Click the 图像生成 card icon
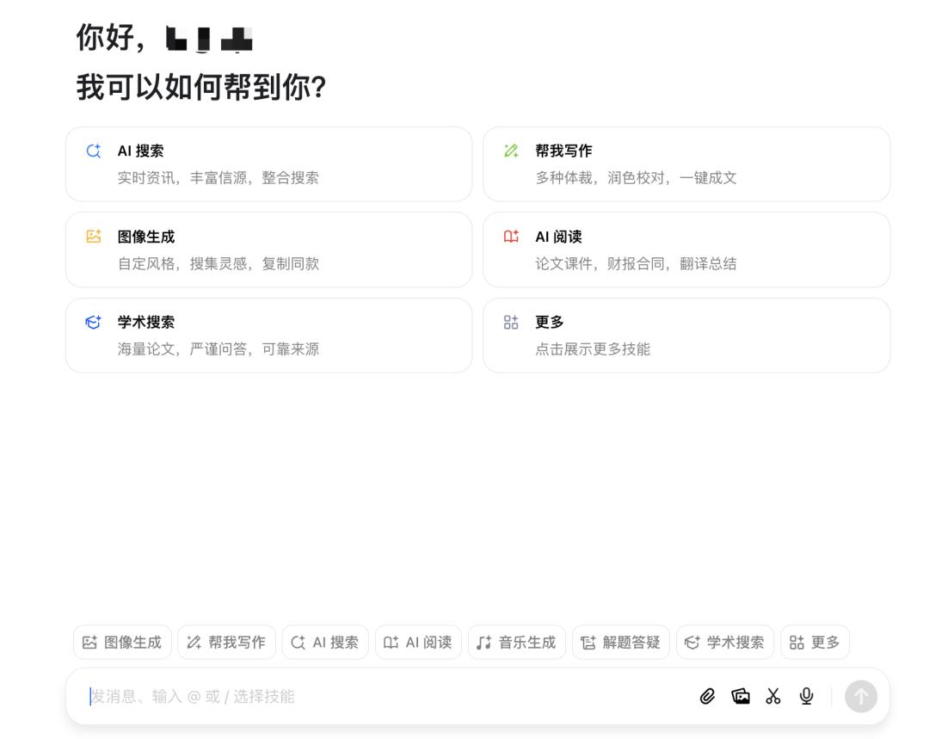 pos(94,237)
